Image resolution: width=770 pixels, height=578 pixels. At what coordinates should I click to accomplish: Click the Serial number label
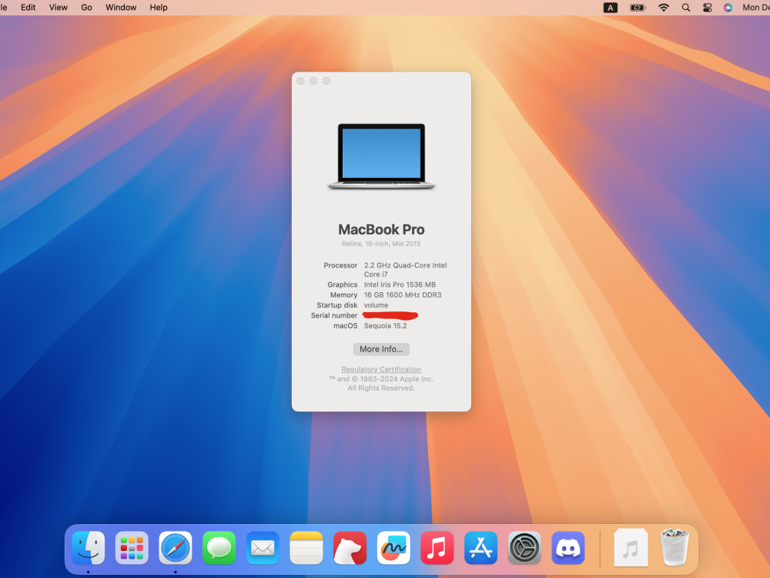tap(334, 315)
